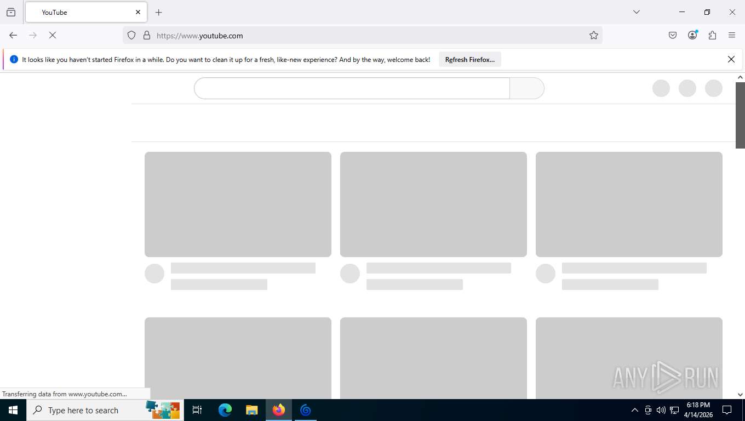Viewport: 745px width, 421px height.
Task: Open Task View in taskbar
Action: click(197, 410)
